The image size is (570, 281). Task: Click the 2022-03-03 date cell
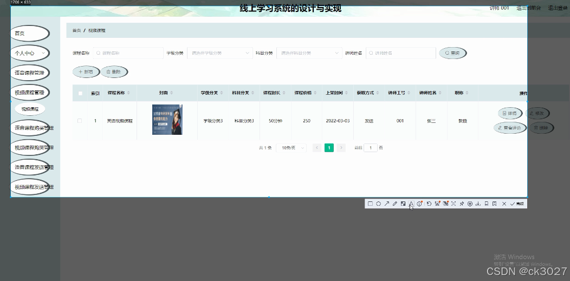pos(338,121)
